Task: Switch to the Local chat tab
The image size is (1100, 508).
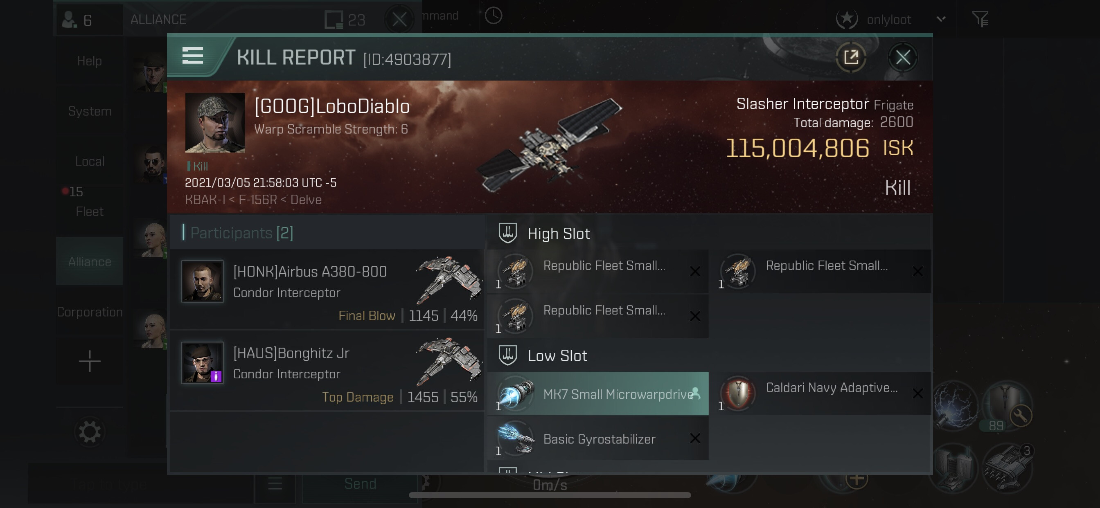Action: (90, 161)
